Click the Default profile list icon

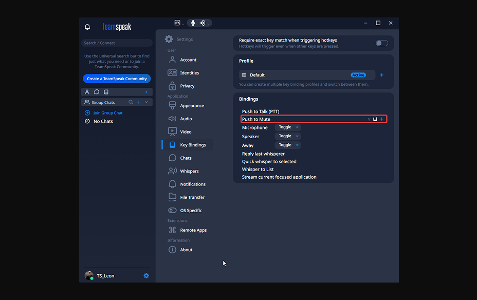point(244,75)
